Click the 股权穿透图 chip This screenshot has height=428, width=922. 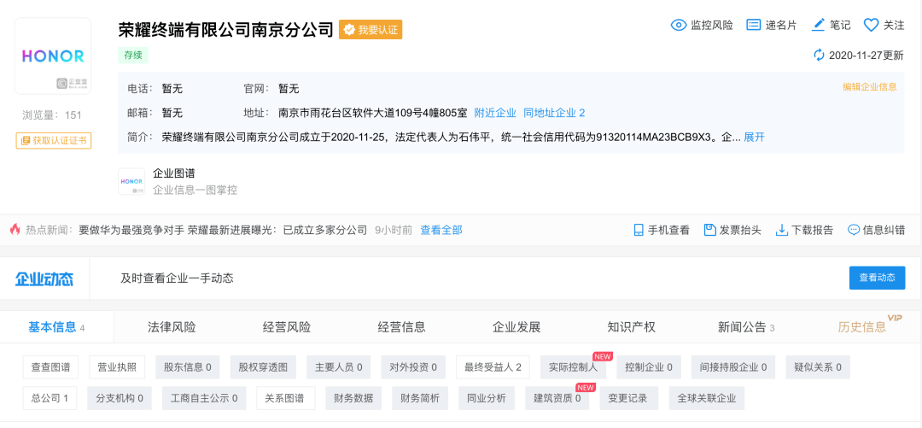tap(263, 367)
